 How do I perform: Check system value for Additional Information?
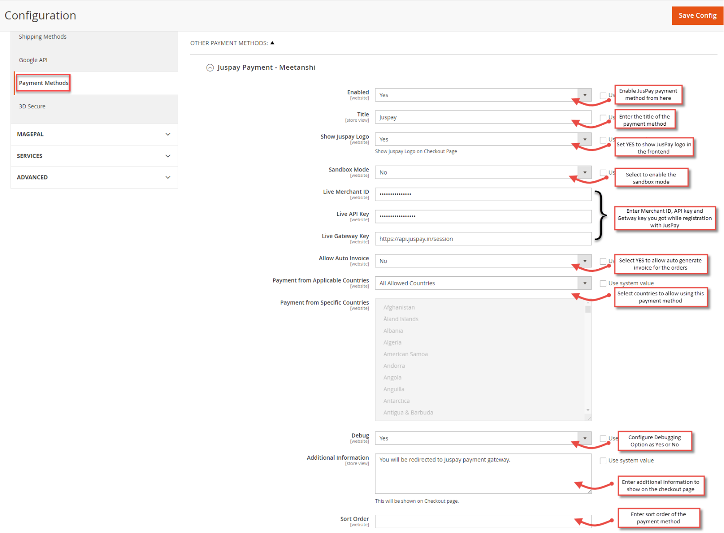pos(603,461)
